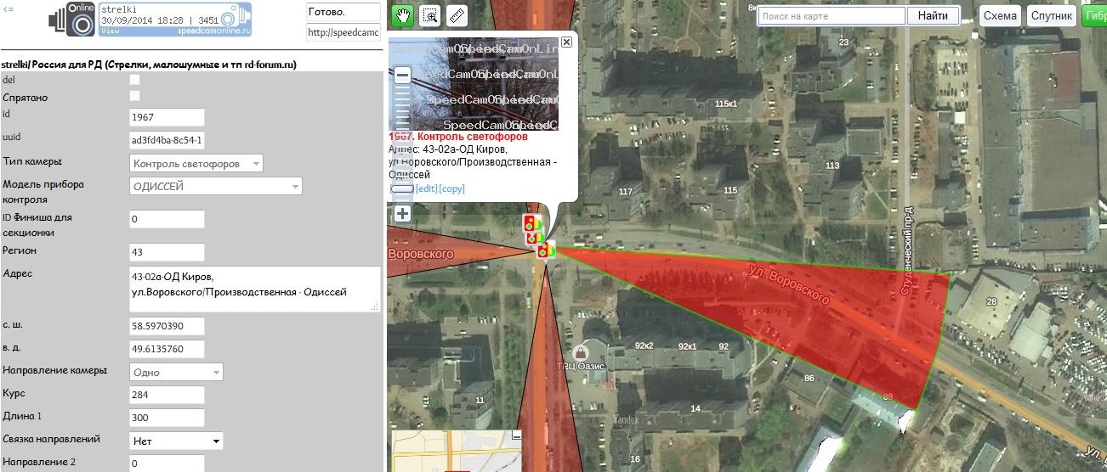1107x472 pixels.
Task: Tick the del checkbox
Action: [x=134, y=80]
